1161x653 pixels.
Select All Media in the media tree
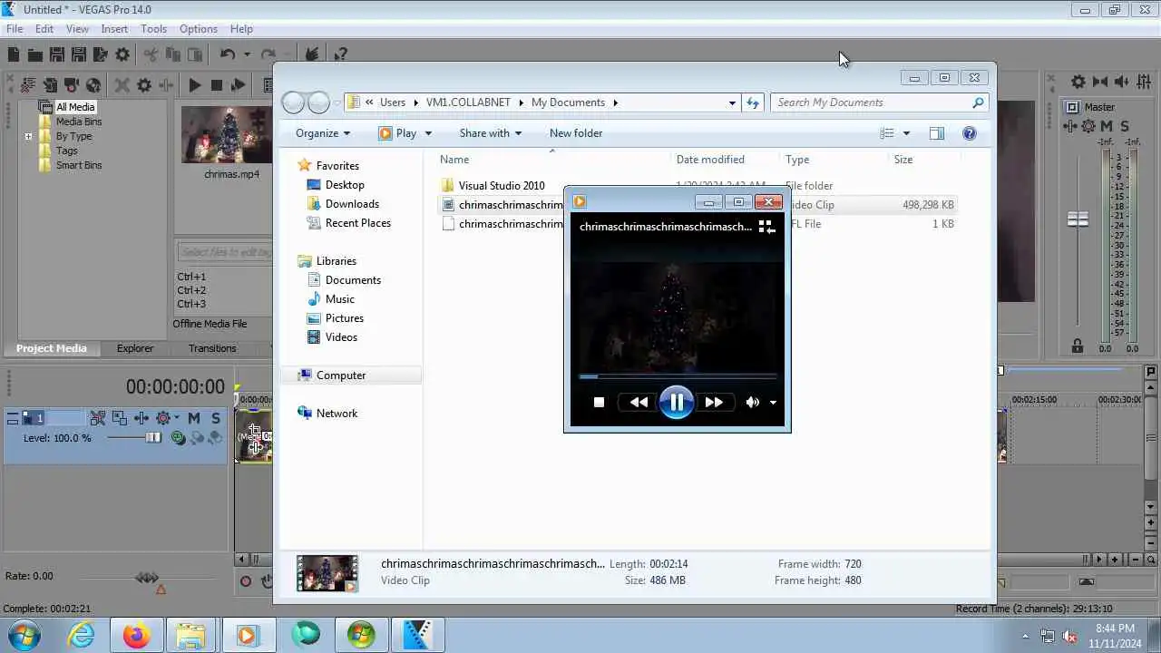point(75,107)
